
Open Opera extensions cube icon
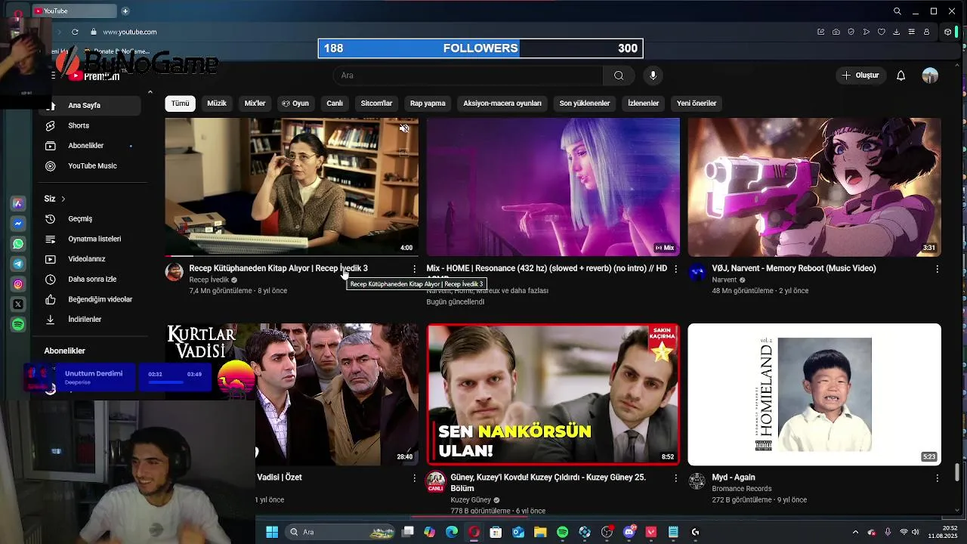(x=948, y=32)
